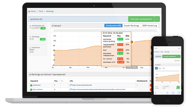
Task: Sort by Pos. column using sort arrows
Action: click(x=59, y=81)
